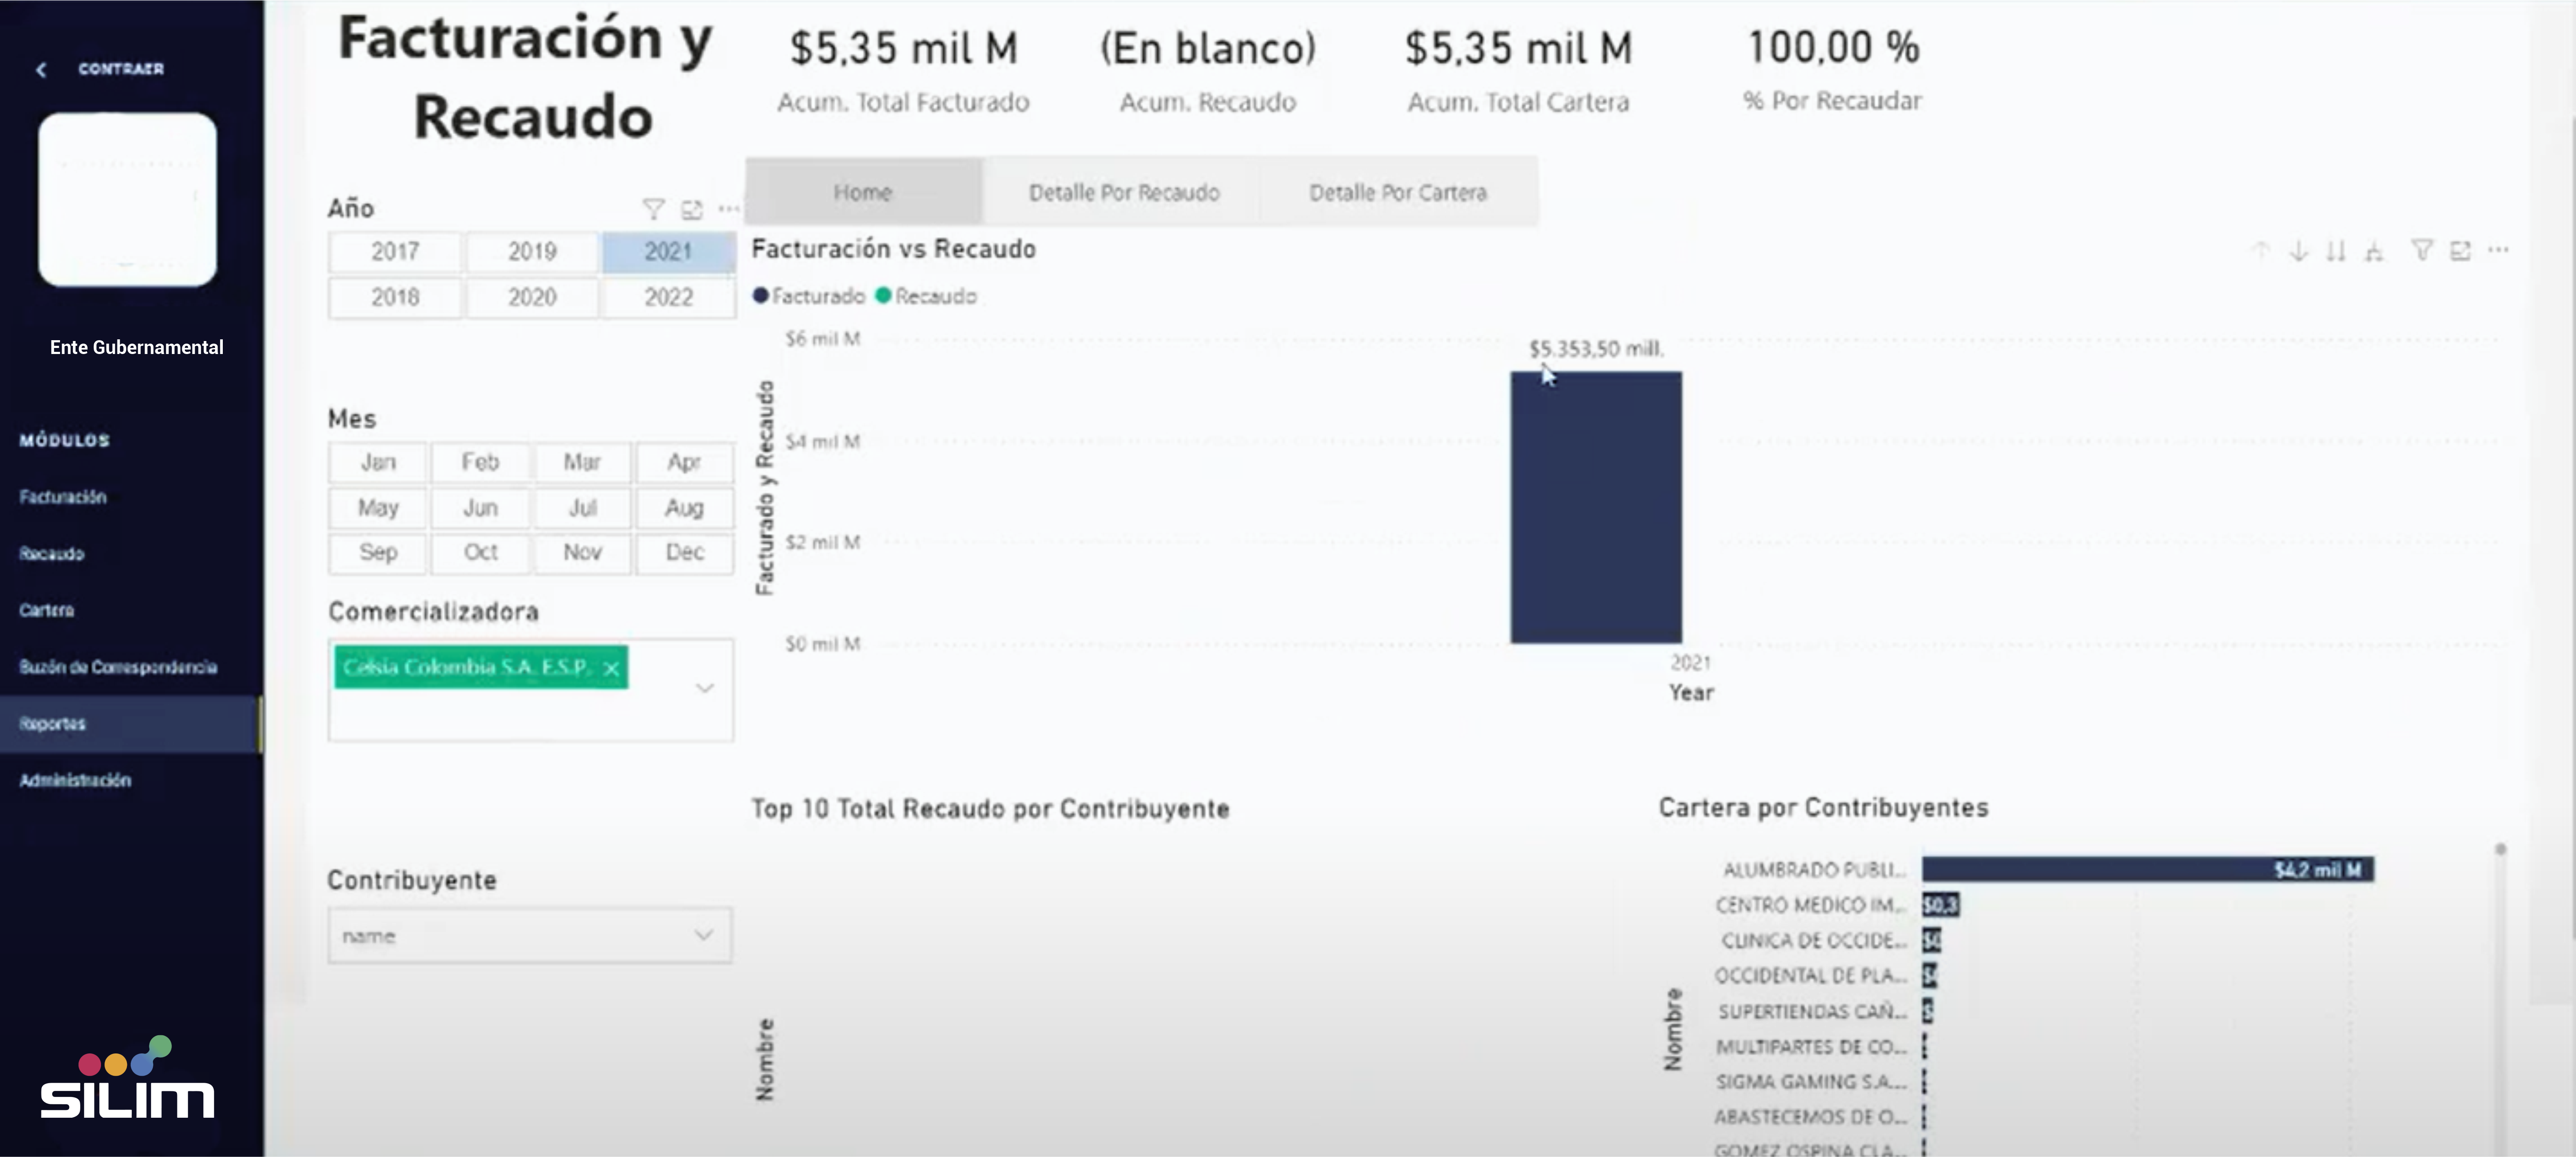The height and width of the screenshot is (1157, 2576).
Task: Click ALUMBRADO PUBLI... bar in Cartera chart
Action: (2148, 869)
